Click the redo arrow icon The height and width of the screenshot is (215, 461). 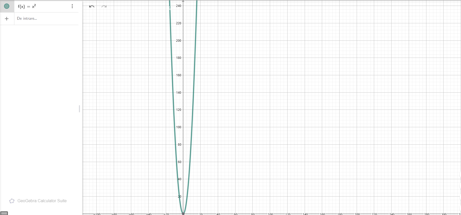[x=104, y=6]
